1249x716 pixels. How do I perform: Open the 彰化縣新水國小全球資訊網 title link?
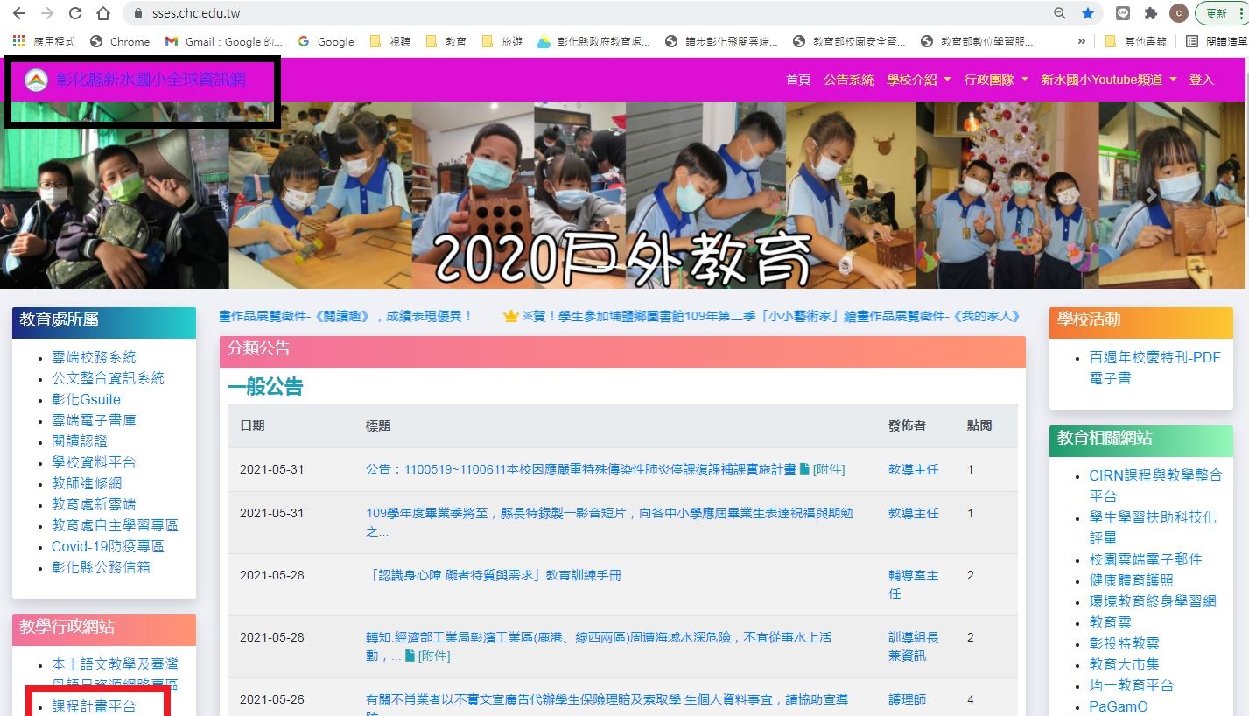coord(151,80)
